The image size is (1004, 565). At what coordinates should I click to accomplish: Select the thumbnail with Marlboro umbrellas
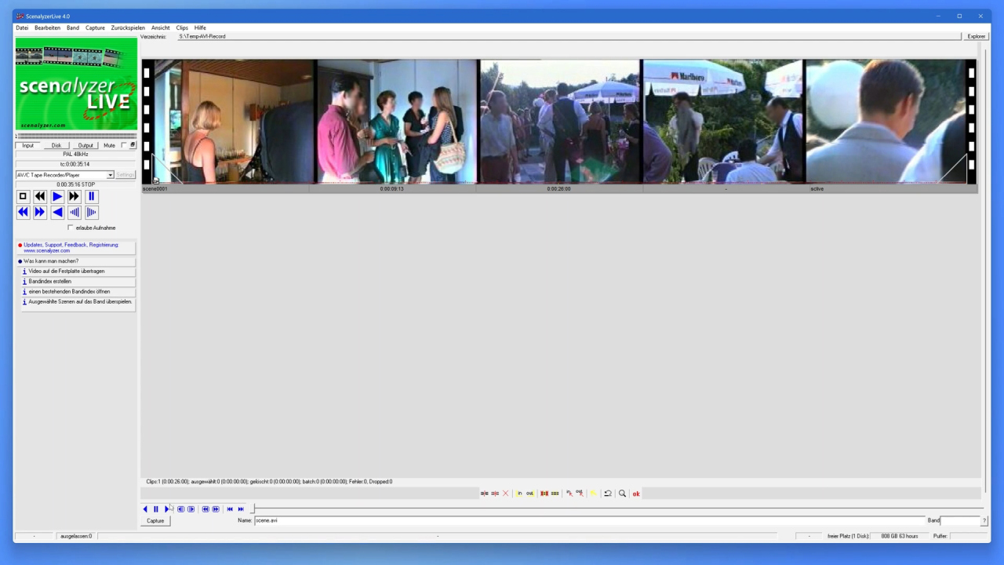pos(723,122)
